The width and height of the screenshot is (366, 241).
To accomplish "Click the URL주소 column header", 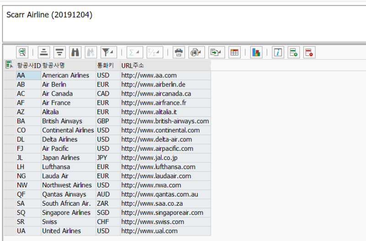I will [166, 66].
